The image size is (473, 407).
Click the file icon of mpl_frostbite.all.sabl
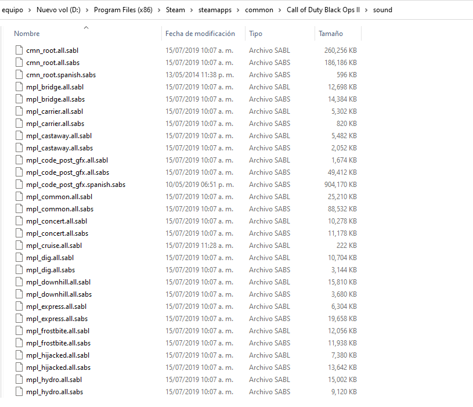point(19,331)
